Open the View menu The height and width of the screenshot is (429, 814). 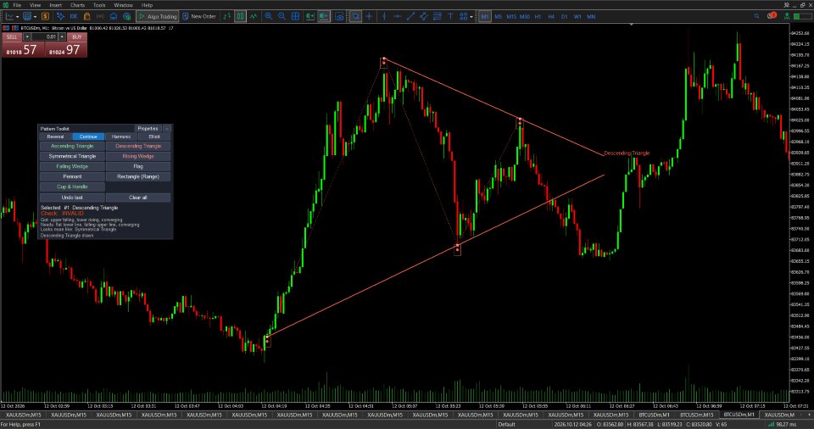tap(35, 5)
